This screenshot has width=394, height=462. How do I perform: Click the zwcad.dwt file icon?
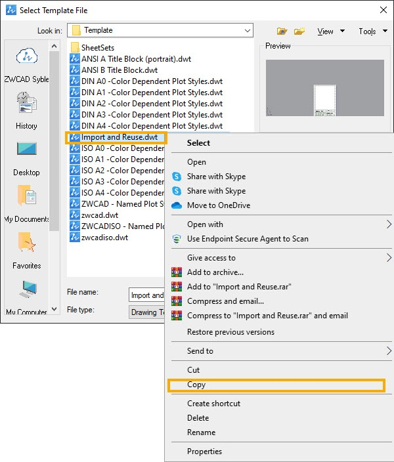click(x=75, y=215)
